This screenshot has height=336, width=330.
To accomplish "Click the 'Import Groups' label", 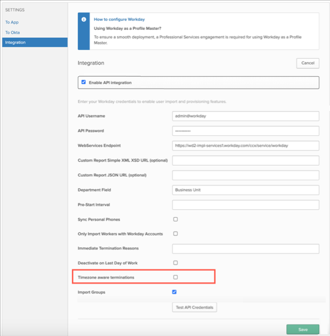I will point(91,292).
